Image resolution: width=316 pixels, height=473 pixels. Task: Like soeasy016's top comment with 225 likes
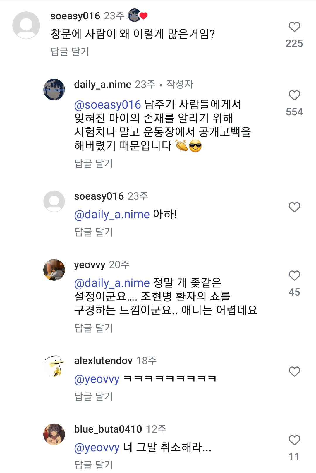pyautogui.click(x=294, y=27)
